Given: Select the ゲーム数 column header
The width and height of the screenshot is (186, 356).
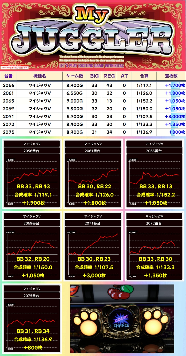Looking at the screenshot, I should 75,76.
